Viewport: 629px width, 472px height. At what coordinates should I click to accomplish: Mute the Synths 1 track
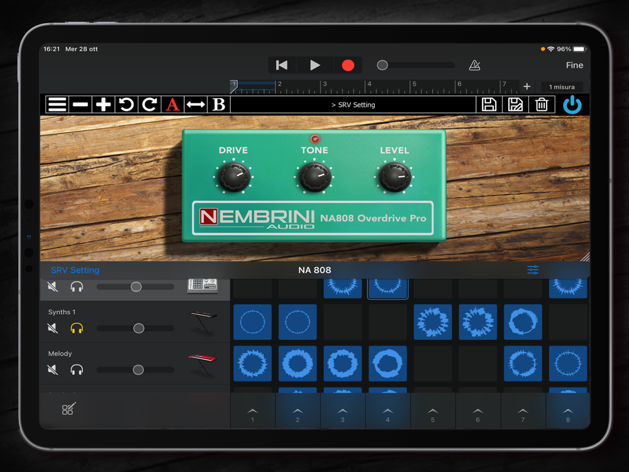coord(53,329)
